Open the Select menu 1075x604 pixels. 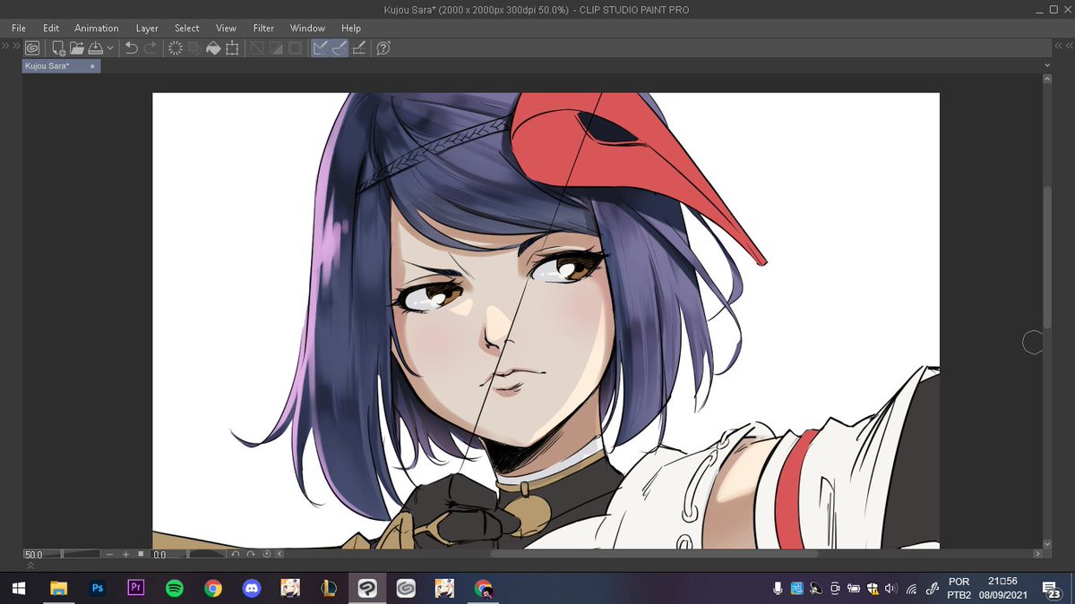coord(187,29)
